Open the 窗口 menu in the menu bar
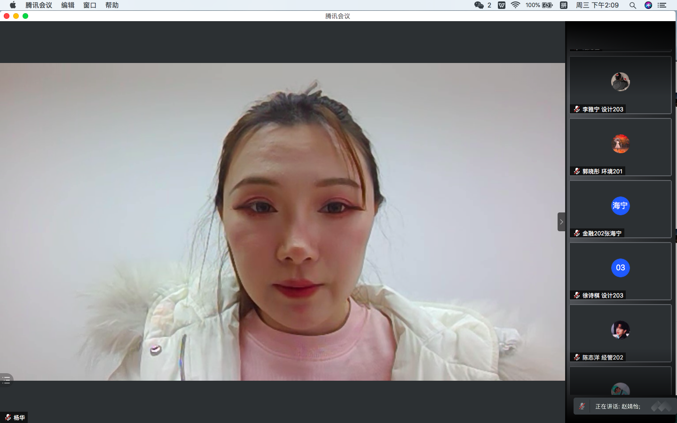Screen dimensions: 677x423 tap(90, 5)
